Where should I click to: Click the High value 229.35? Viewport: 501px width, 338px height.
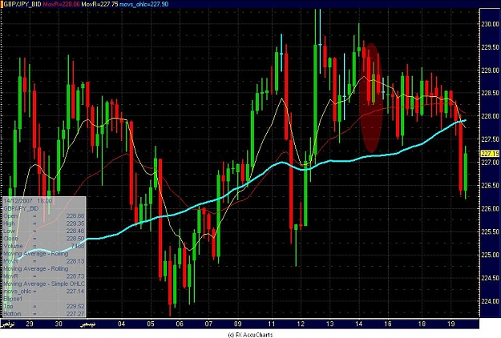click(75, 223)
